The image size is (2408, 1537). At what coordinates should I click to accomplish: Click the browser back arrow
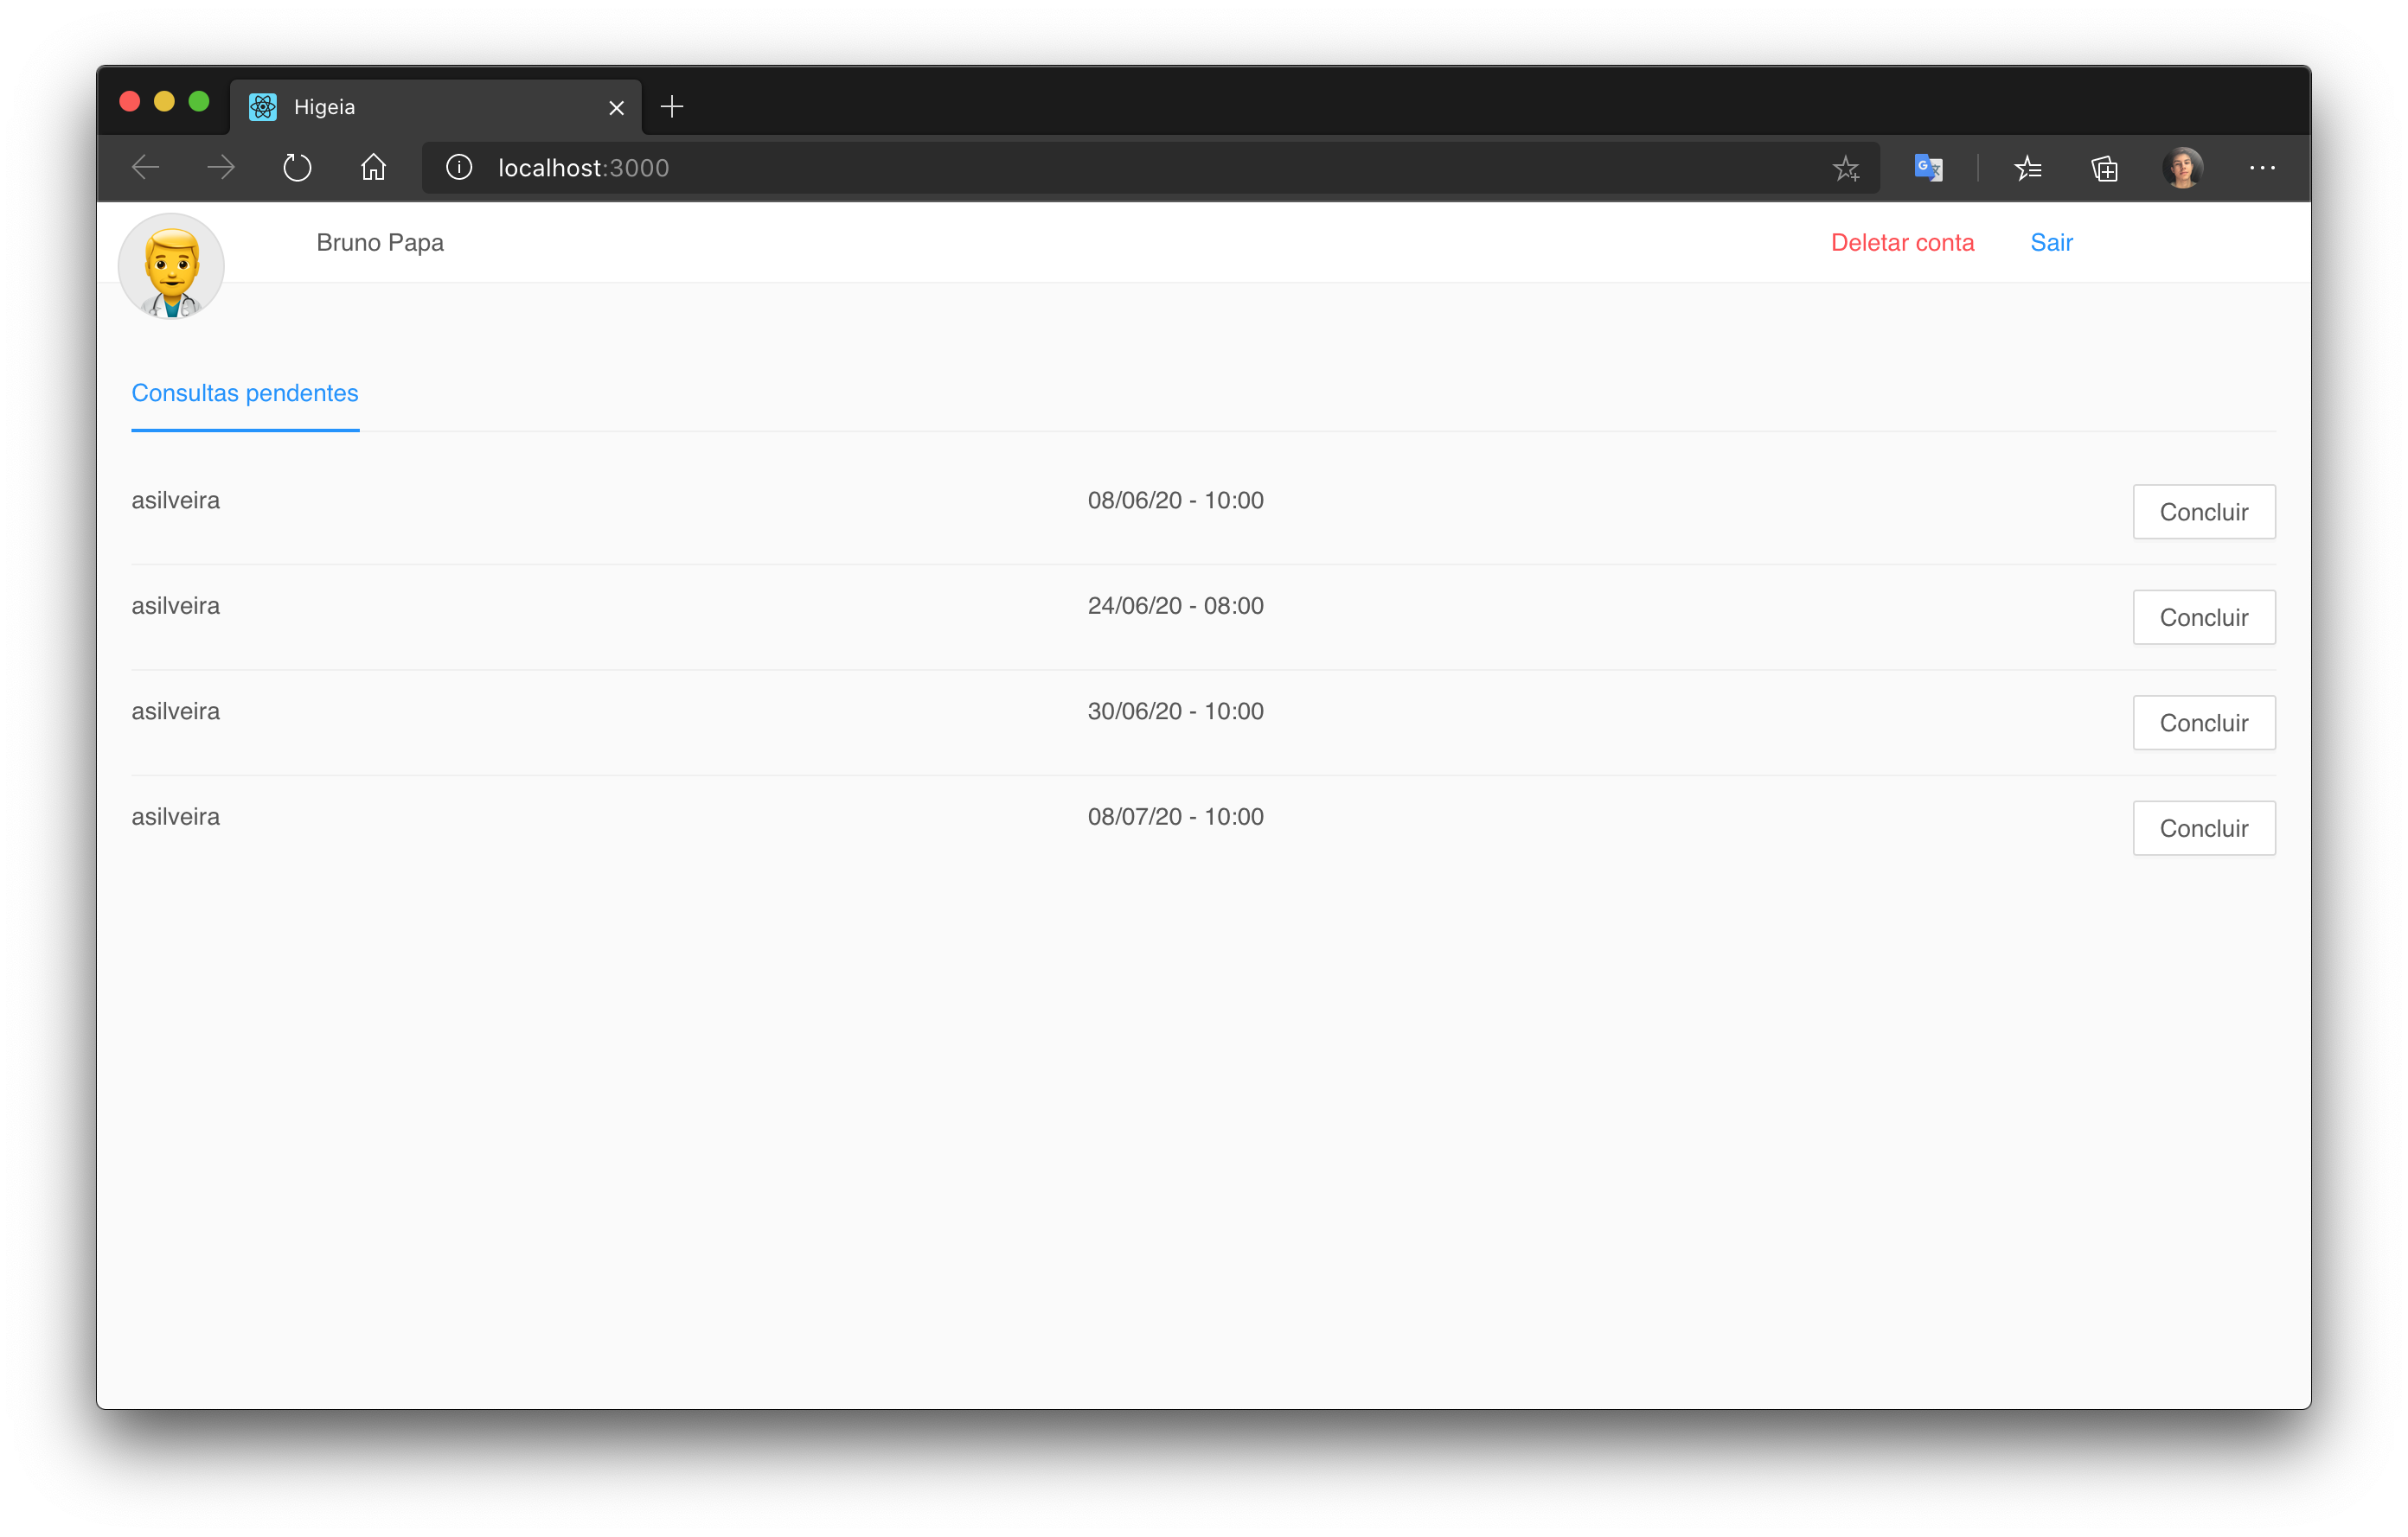(x=146, y=168)
